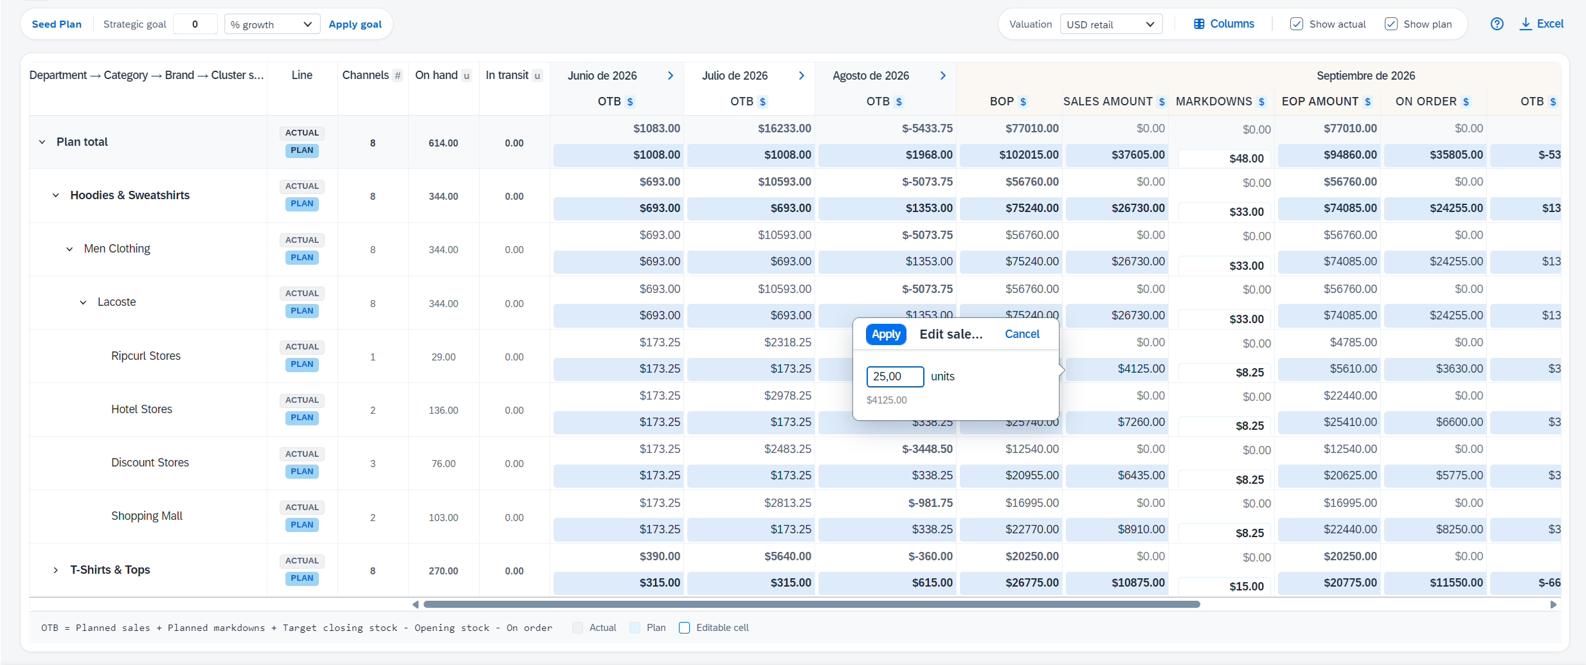Click the Plan legend color swatch
Screen dimensions: 1586x665
(635, 628)
